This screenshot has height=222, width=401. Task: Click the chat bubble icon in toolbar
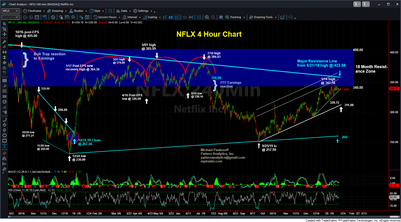291,17
